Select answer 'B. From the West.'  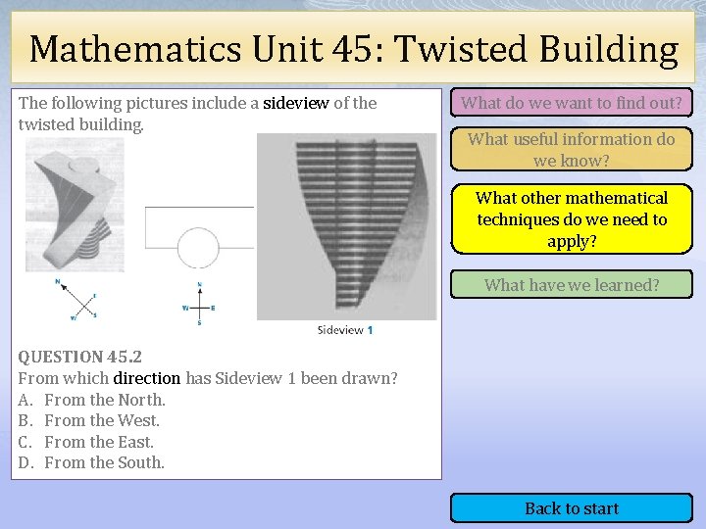88,420
